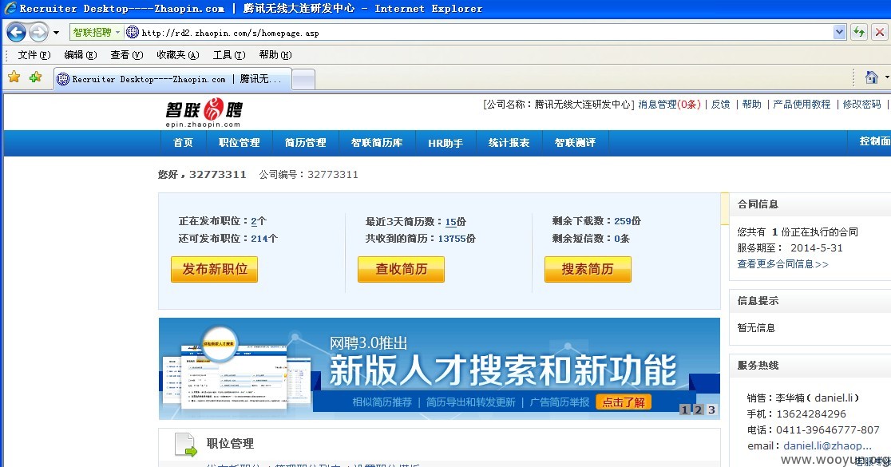This screenshot has width=891, height=467.
Task: Click the 点击了解 banner button
Action: point(624,402)
